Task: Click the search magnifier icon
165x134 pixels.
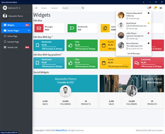Action: coord(83,8)
